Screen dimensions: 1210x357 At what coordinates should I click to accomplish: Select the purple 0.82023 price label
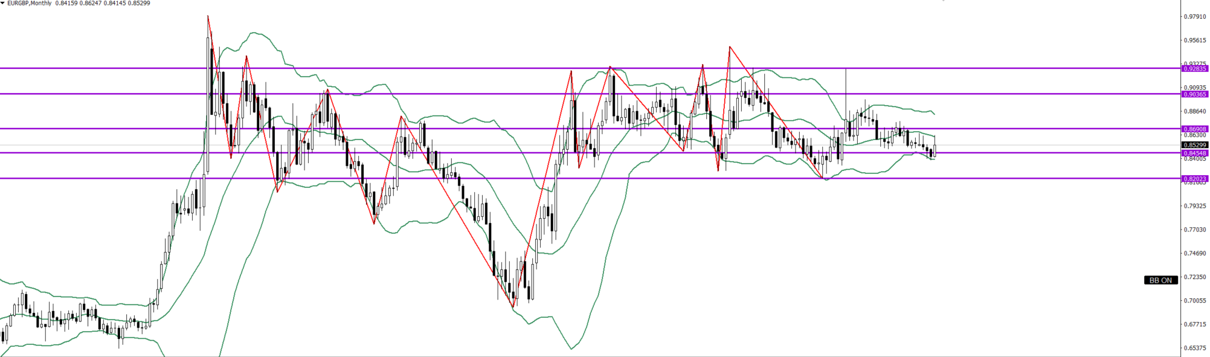pos(1195,179)
